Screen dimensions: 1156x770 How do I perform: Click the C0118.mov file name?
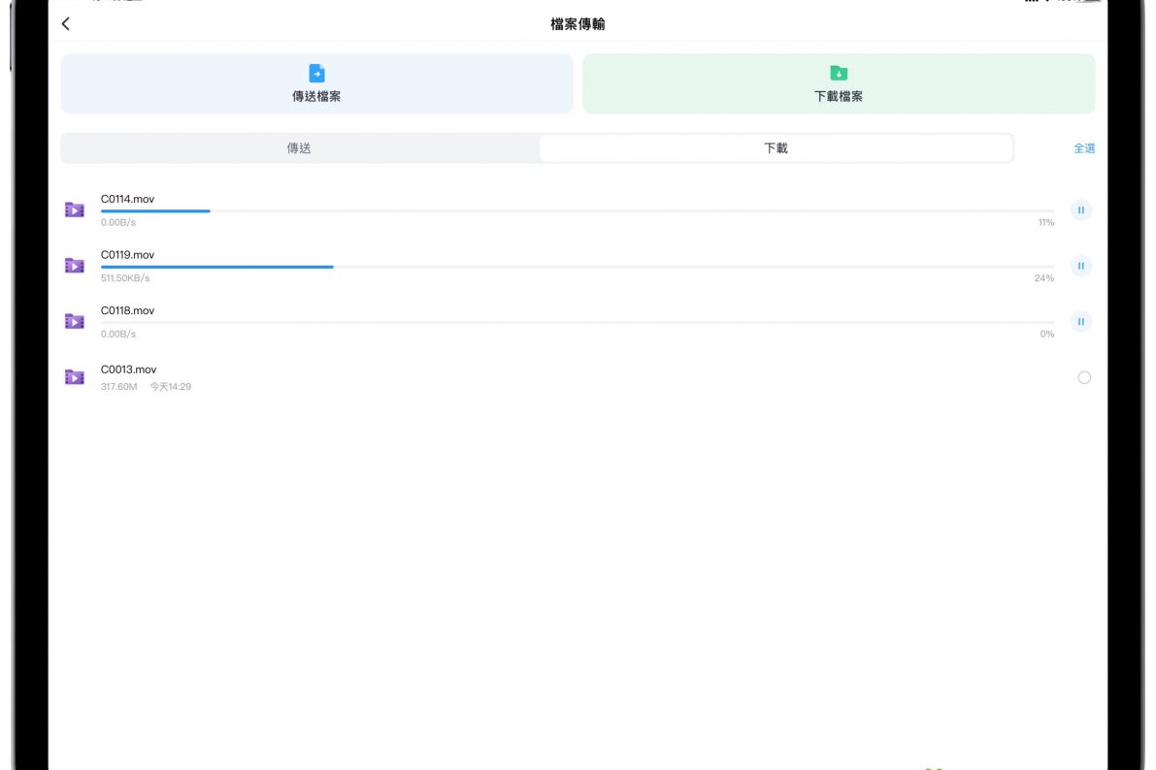128,310
